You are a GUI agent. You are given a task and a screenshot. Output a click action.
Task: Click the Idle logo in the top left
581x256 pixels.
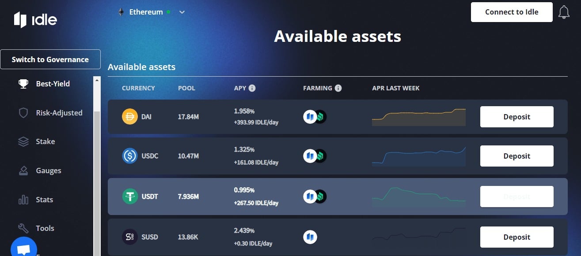click(x=35, y=20)
